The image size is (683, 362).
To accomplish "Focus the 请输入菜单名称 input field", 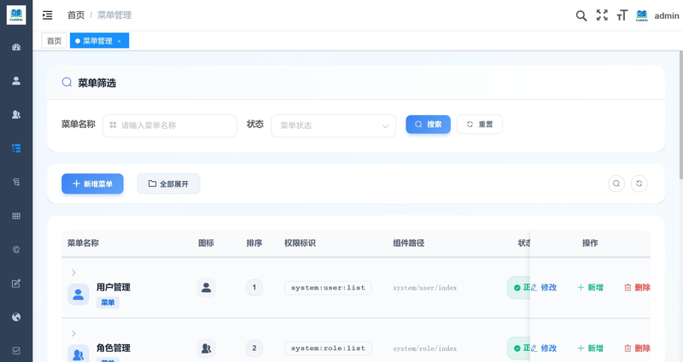I will pyautogui.click(x=170, y=126).
